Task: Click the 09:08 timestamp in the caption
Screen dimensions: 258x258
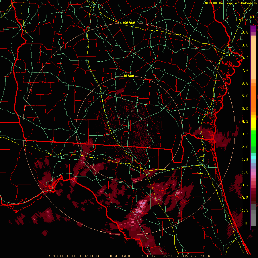Action: pyautogui.click(x=206, y=256)
